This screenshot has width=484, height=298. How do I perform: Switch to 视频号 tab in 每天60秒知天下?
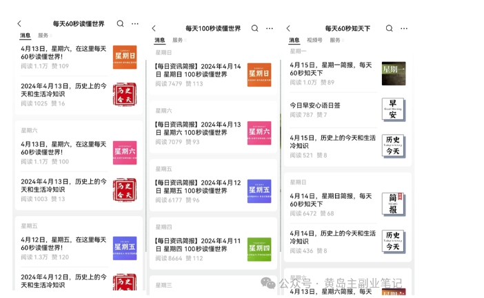314,41
